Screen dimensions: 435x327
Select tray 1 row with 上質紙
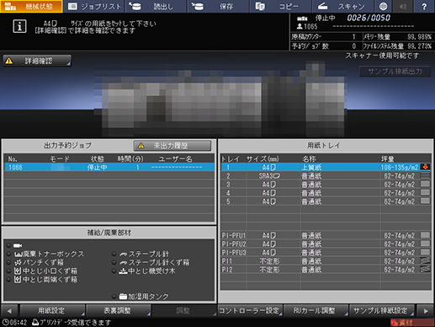pos(326,167)
